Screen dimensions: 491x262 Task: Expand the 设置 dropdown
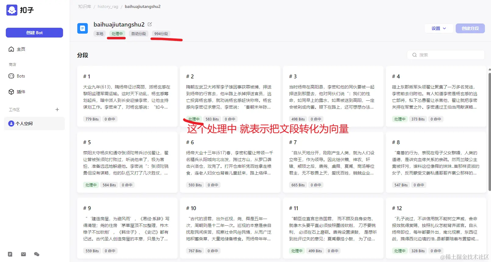pos(439,28)
